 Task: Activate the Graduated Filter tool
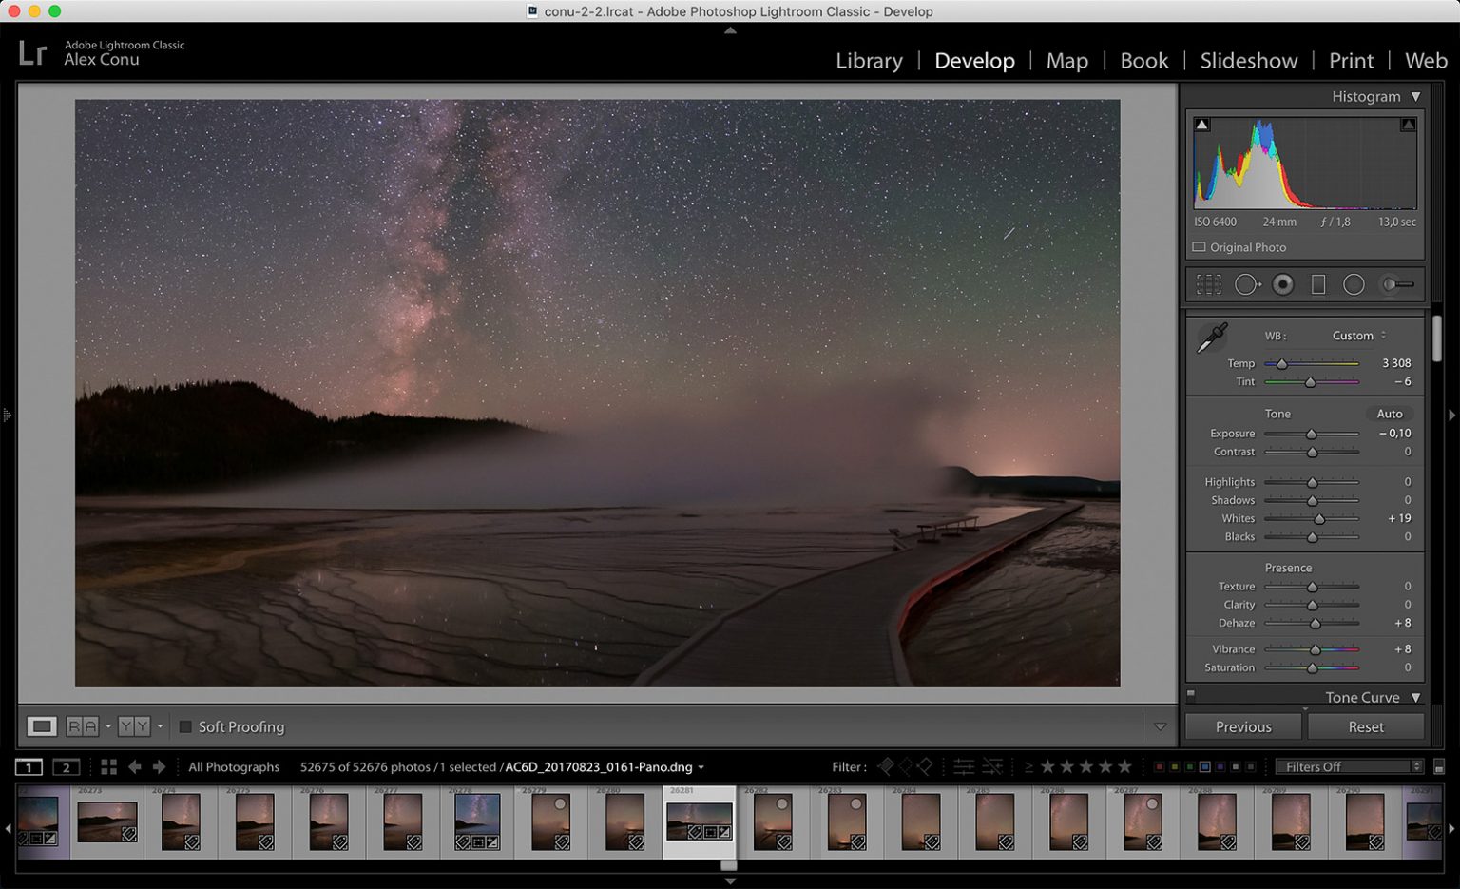coord(1317,284)
